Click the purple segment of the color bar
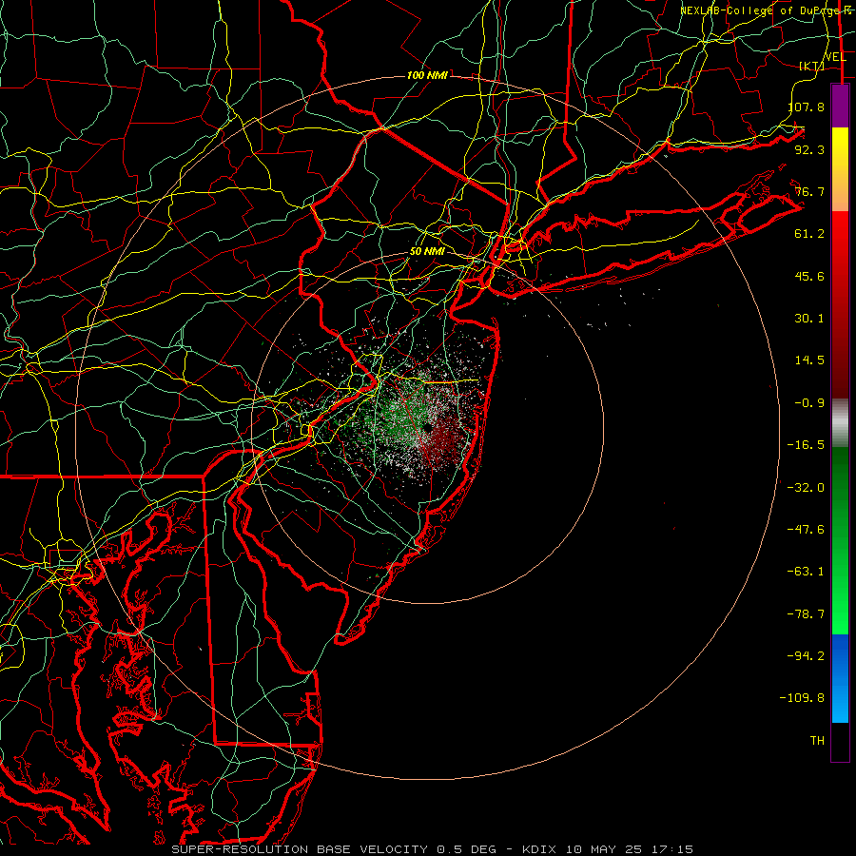 (840, 107)
